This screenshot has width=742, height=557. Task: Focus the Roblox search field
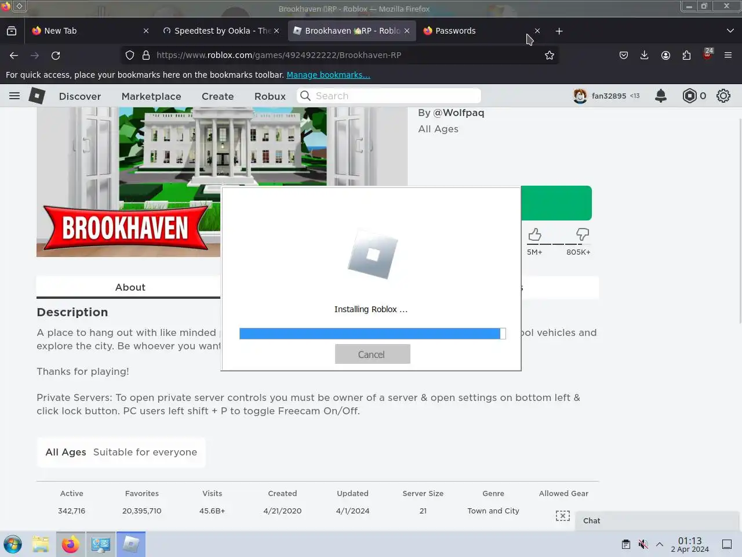(389, 96)
